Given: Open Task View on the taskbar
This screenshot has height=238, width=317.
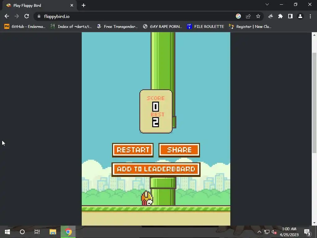Looking at the screenshot, I should (x=37, y=232).
